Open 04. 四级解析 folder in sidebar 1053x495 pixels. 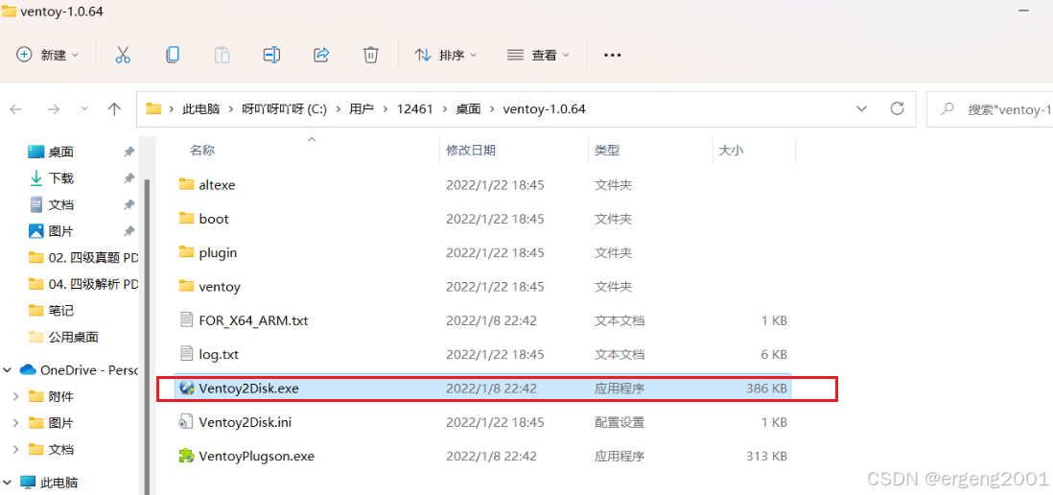tap(83, 284)
